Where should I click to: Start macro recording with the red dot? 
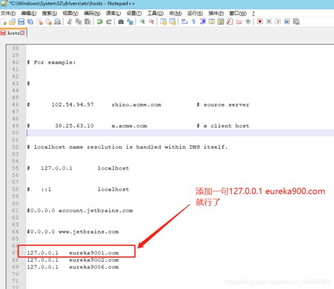pyautogui.click(x=260, y=22)
